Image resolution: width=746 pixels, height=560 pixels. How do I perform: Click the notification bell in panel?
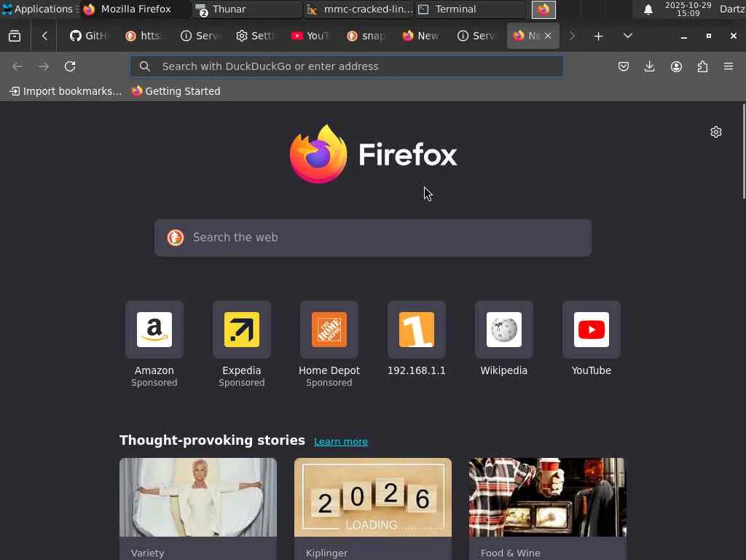[x=648, y=9]
